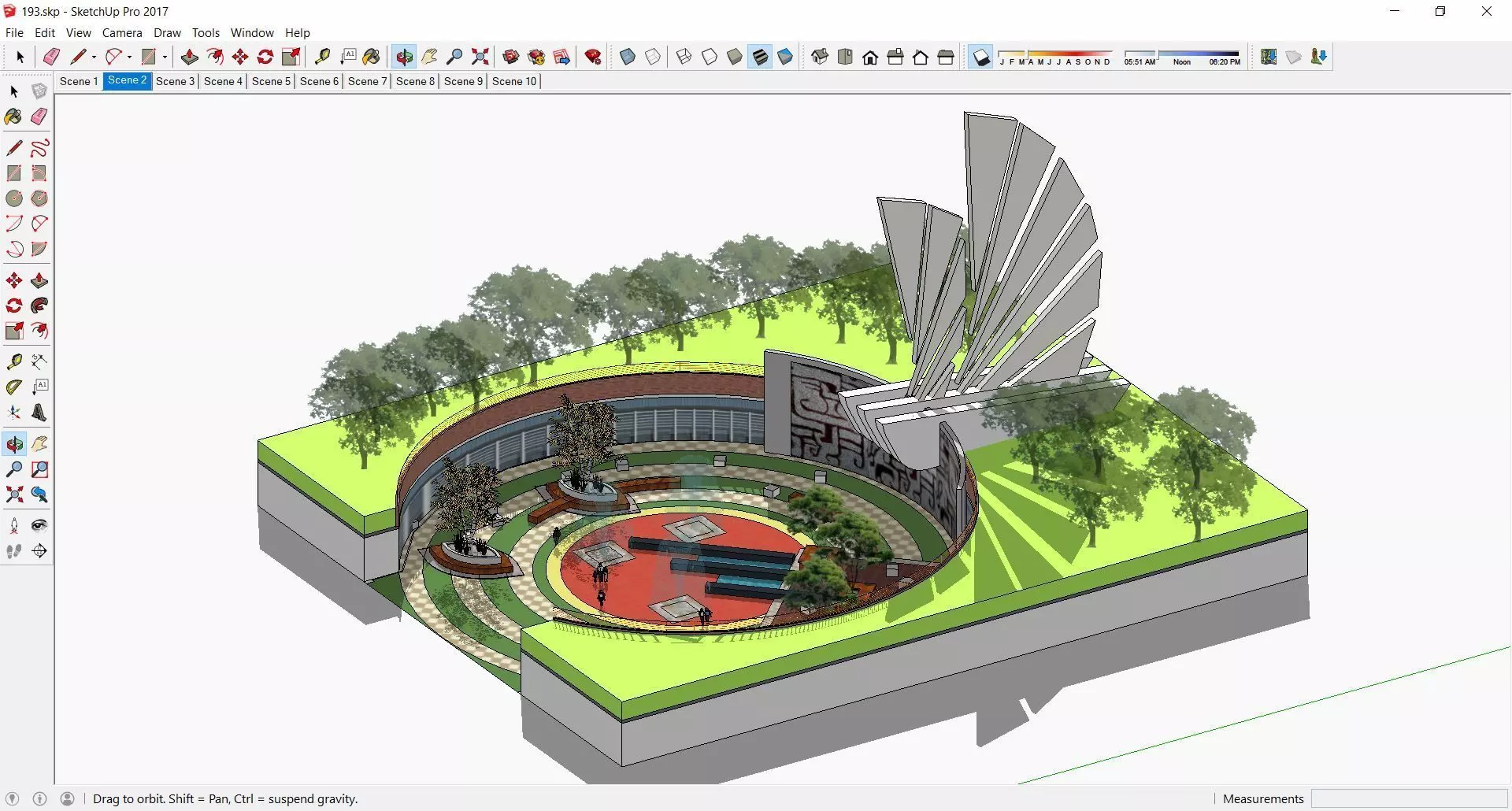The width and height of the screenshot is (1512, 811).
Task: Switch to Right view button
Action: click(x=895, y=57)
